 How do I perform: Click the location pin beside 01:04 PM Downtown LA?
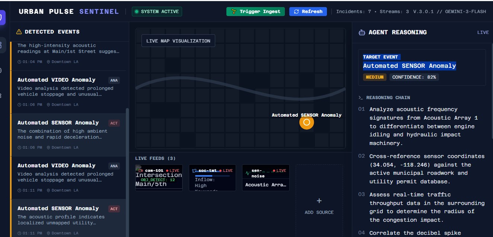tap(48, 62)
